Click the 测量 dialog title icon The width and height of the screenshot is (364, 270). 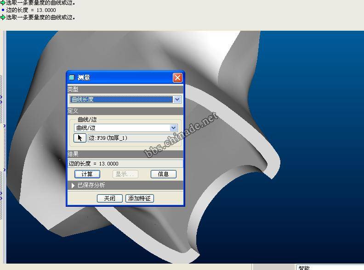point(72,77)
